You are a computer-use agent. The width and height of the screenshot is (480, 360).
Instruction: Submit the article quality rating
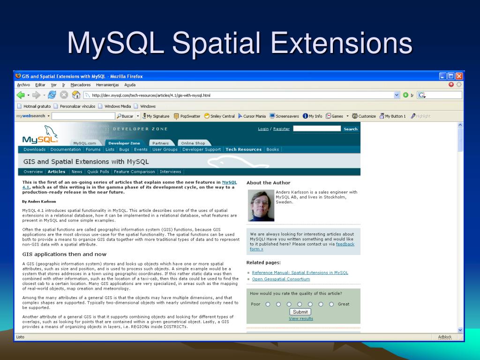point(300,312)
